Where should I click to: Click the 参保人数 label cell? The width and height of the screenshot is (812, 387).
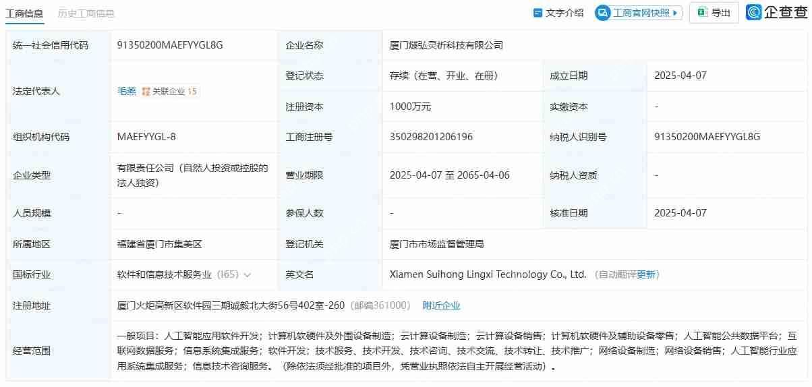(330, 213)
